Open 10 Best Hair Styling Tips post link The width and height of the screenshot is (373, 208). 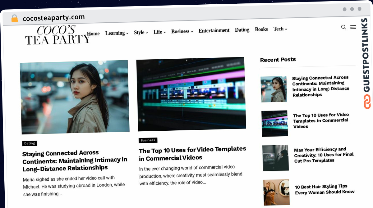coord(325,189)
